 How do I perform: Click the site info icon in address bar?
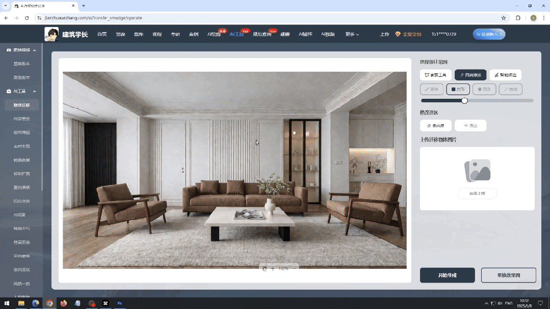coord(39,18)
